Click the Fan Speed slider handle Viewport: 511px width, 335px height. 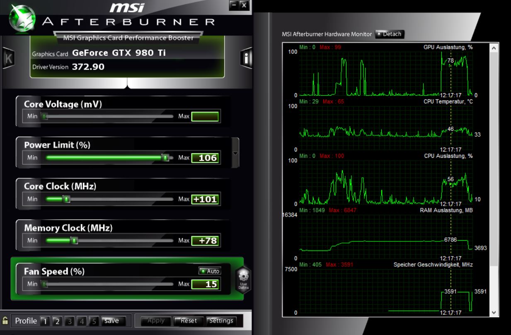click(45, 284)
